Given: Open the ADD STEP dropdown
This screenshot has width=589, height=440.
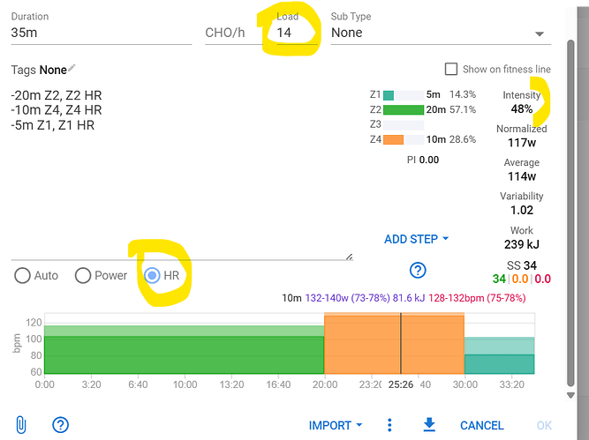Looking at the screenshot, I should click(x=417, y=239).
